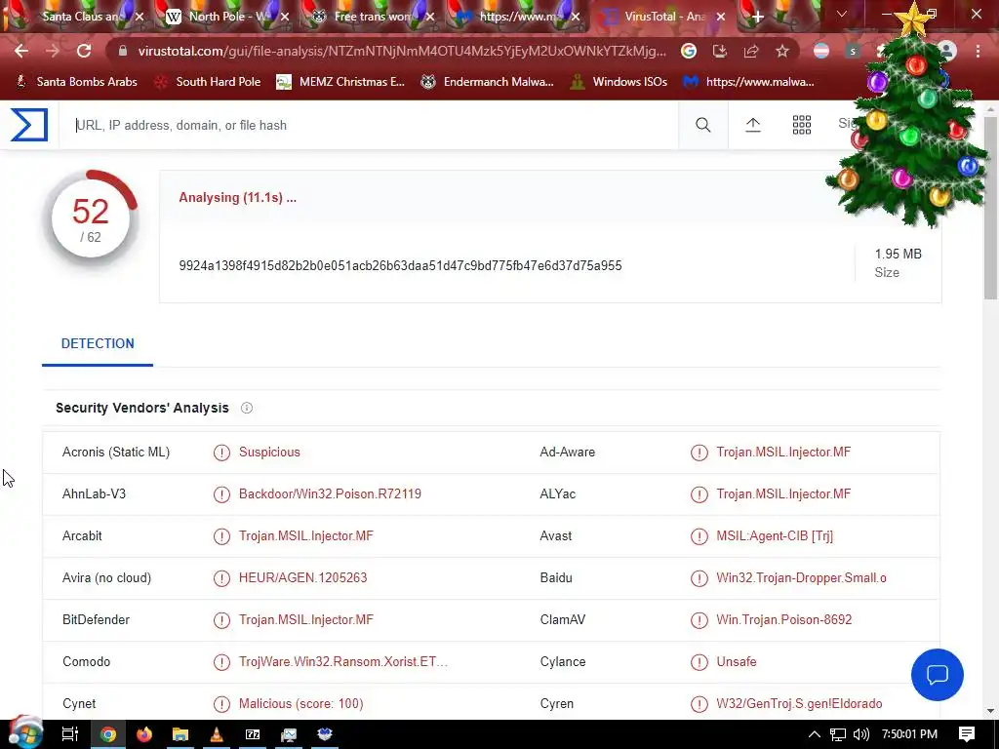Image resolution: width=999 pixels, height=749 pixels.
Task: Open 7-Zip from the taskbar
Action: pyautogui.click(x=253, y=734)
